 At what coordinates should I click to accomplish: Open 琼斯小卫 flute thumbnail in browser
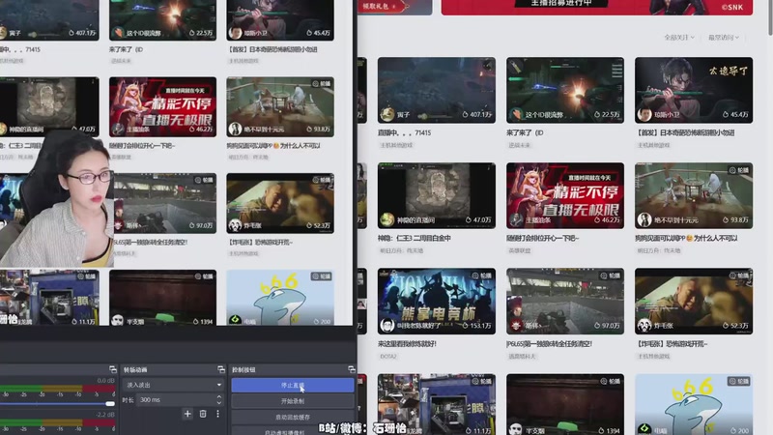[694, 90]
